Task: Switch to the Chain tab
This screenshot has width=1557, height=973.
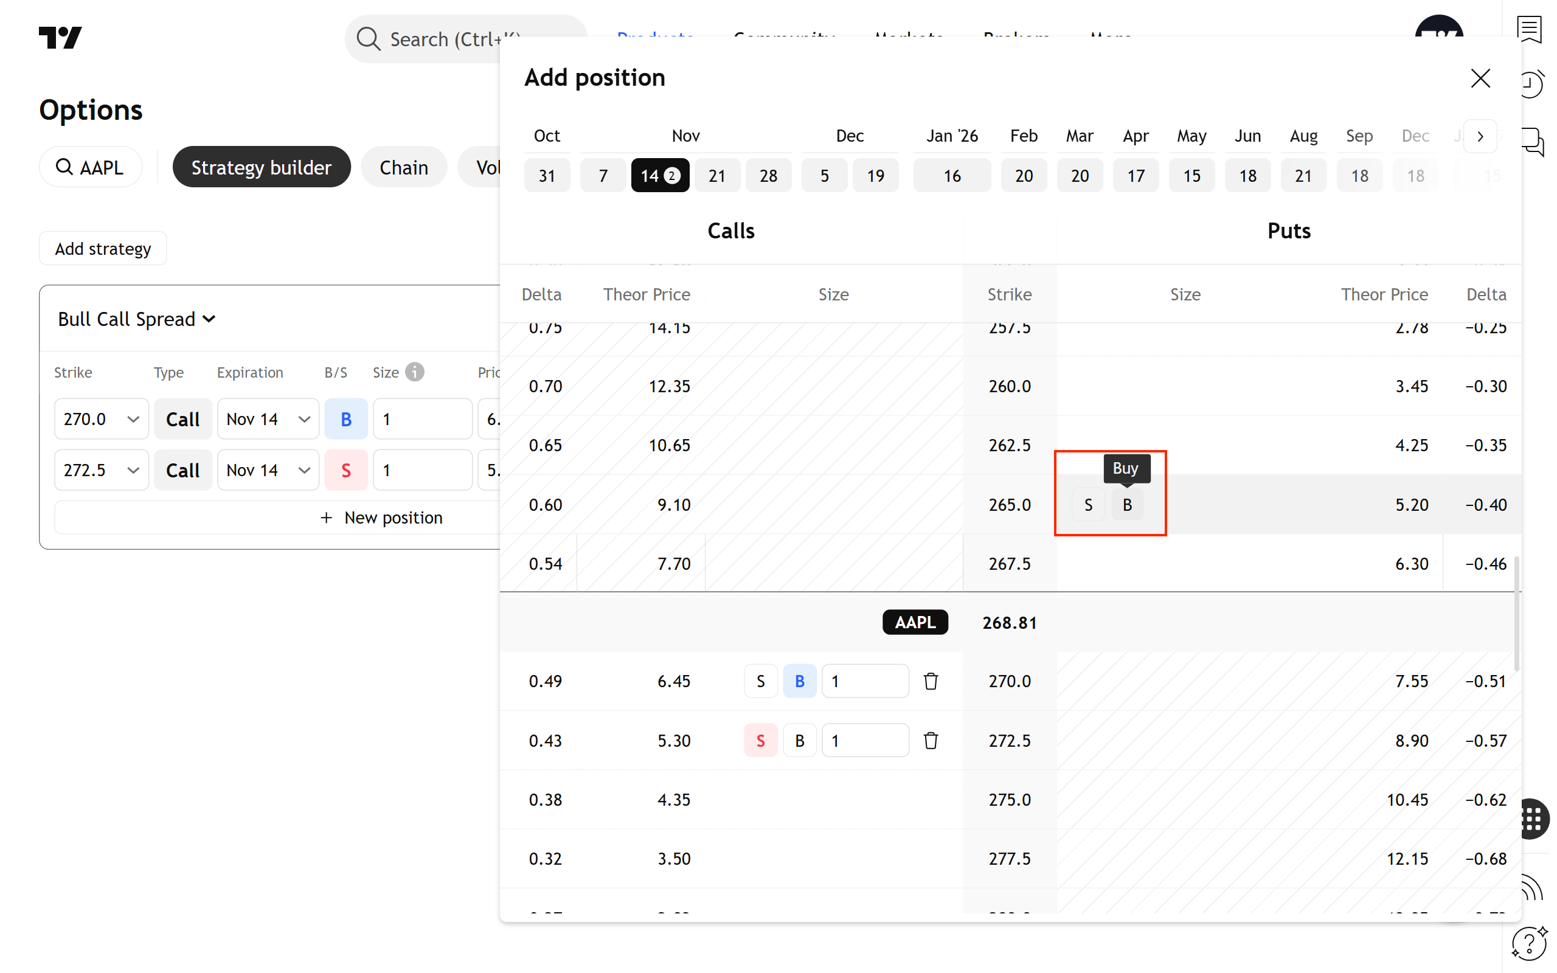Action: pyautogui.click(x=403, y=167)
